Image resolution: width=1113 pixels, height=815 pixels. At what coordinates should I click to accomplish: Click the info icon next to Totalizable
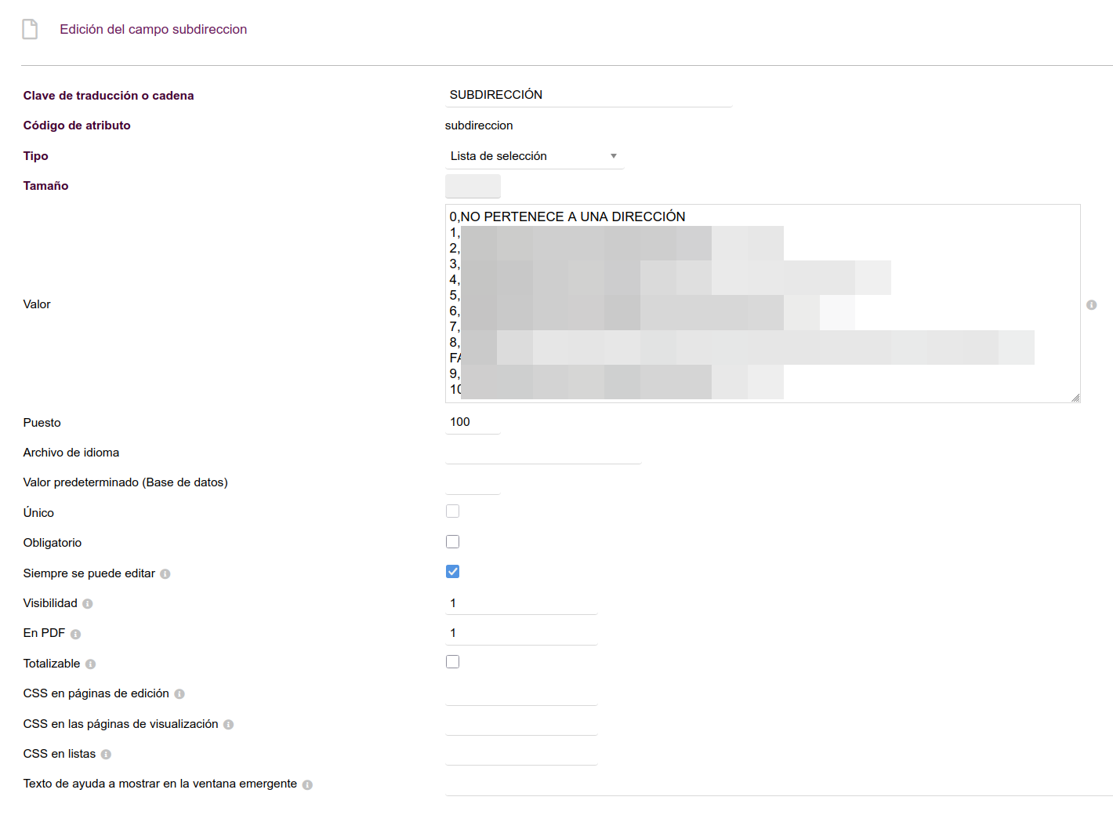91,664
